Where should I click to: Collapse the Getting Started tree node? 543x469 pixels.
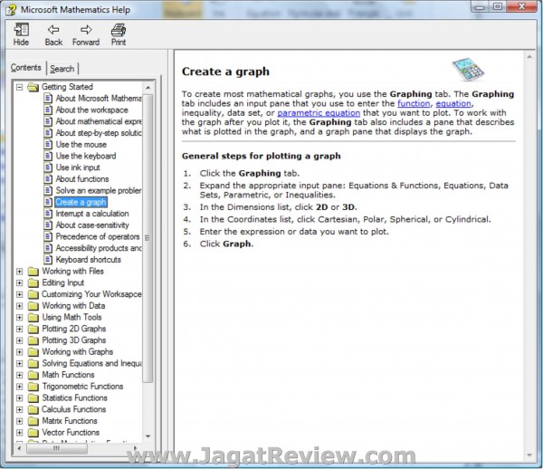tap(20, 87)
